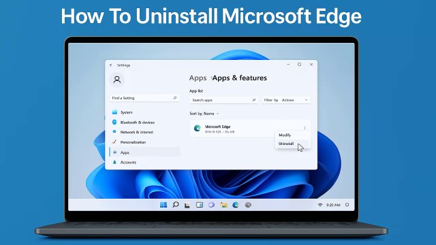
Task: Click the Settings back arrow
Action: click(110, 65)
